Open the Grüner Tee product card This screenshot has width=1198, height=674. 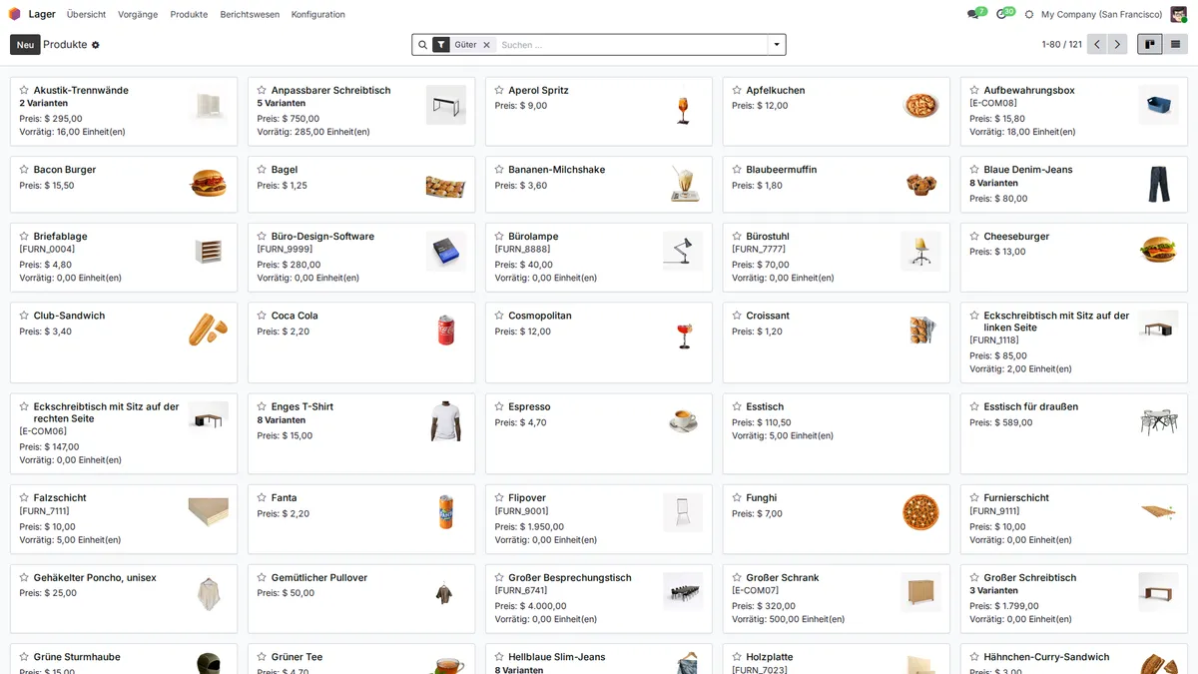pyautogui.click(x=361, y=659)
